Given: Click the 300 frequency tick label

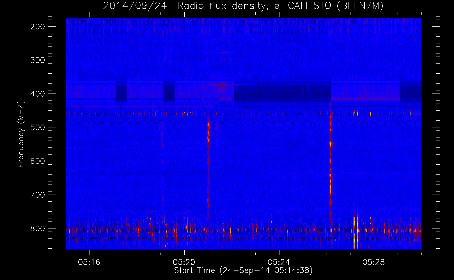Looking at the screenshot, I should coord(37,60).
